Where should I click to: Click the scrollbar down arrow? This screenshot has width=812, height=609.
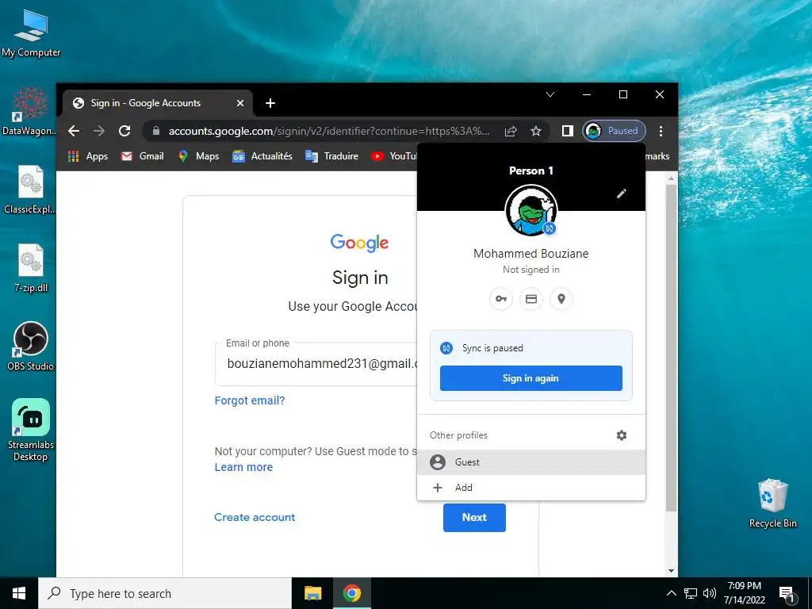(x=671, y=571)
